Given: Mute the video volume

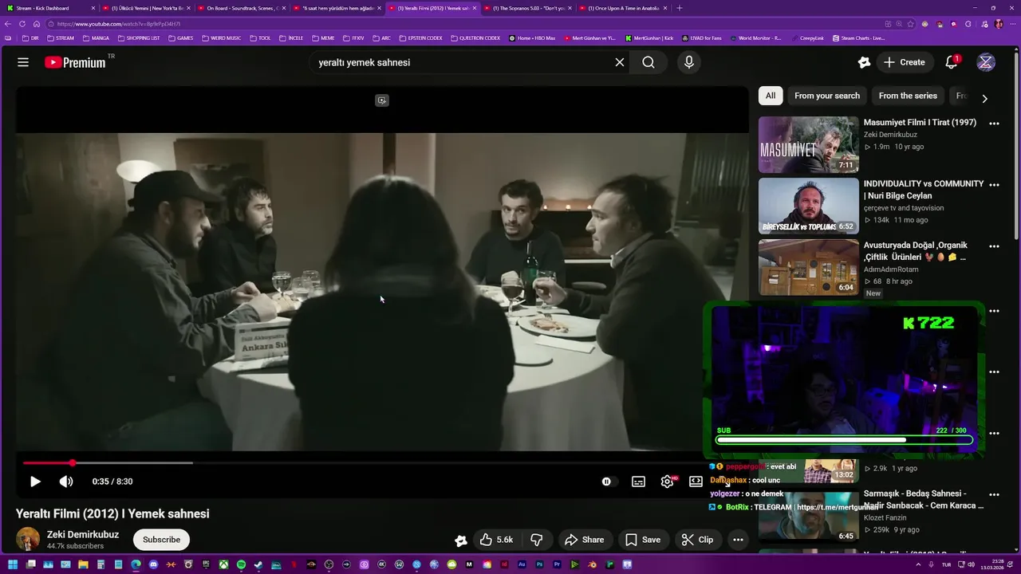Looking at the screenshot, I should click(x=66, y=482).
